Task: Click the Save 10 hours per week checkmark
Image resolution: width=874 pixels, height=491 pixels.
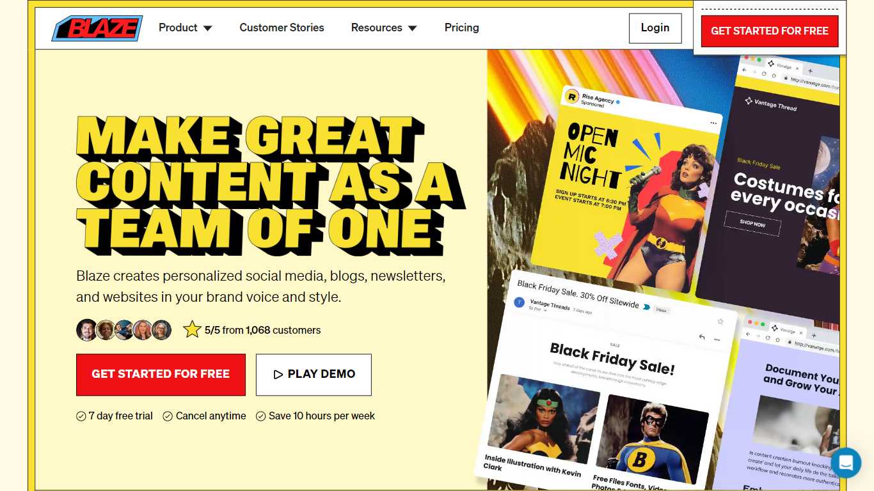Action: (261, 416)
